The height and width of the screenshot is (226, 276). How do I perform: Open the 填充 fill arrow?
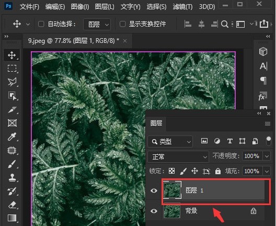tap(267, 171)
